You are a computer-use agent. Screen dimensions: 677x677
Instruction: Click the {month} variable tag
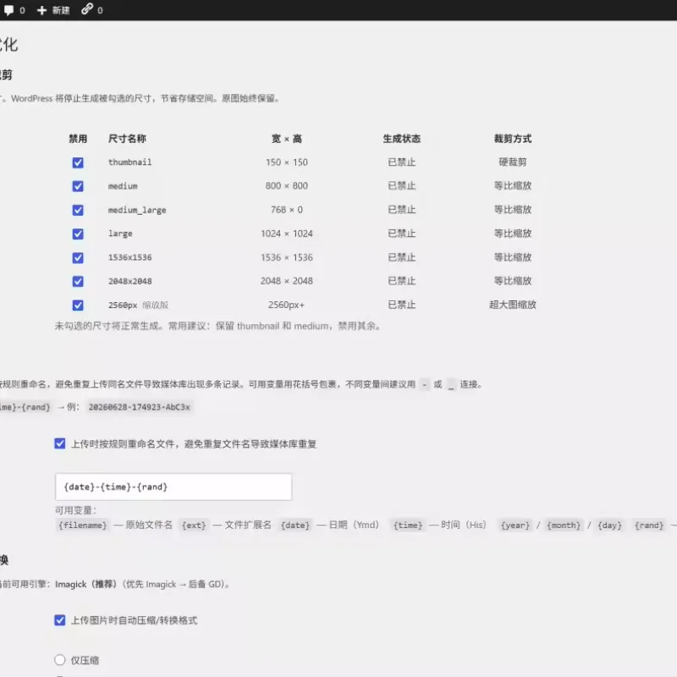[564, 525]
